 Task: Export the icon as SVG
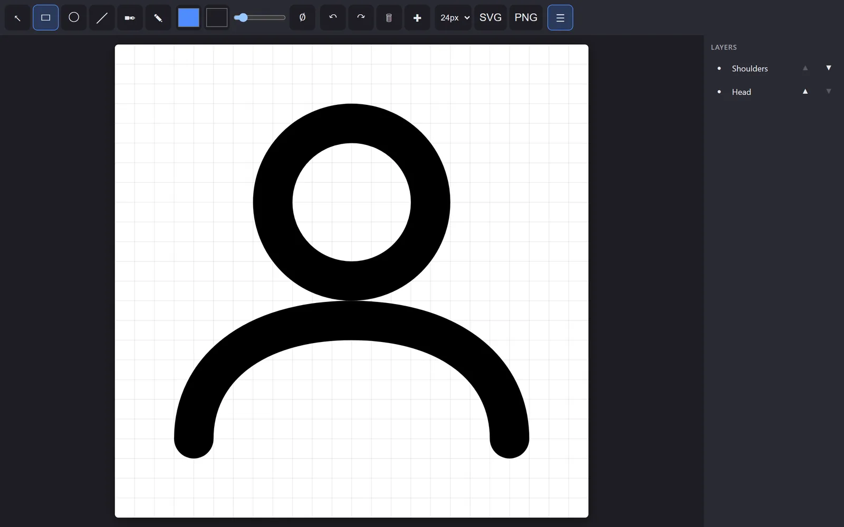click(491, 18)
